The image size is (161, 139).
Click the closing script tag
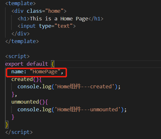[x=19, y=132]
